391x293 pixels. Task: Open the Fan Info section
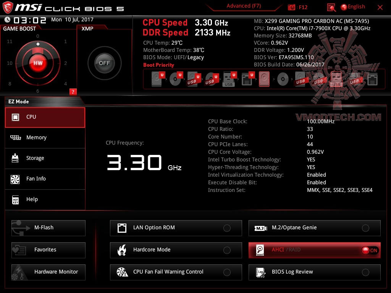pos(45,179)
